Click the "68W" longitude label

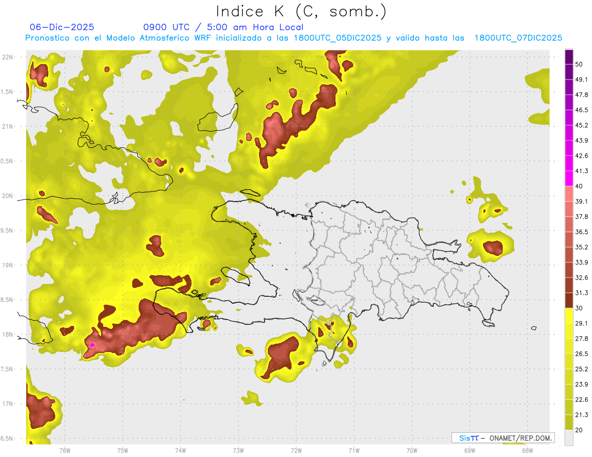(x=527, y=451)
